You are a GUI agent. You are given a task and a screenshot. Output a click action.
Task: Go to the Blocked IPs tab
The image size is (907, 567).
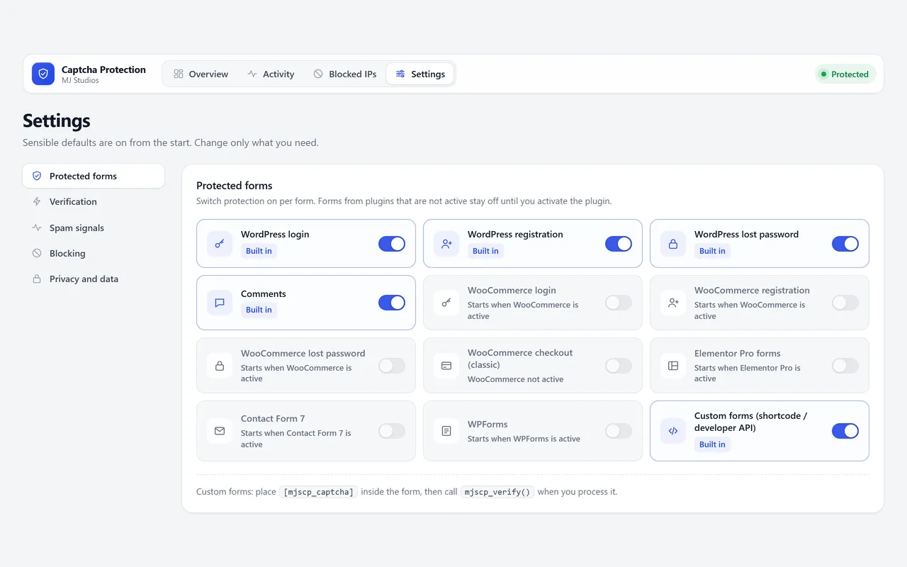[345, 74]
